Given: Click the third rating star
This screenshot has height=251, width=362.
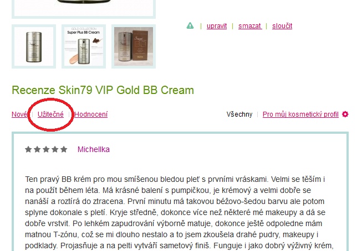Looking at the screenshot, I should point(46,149).
